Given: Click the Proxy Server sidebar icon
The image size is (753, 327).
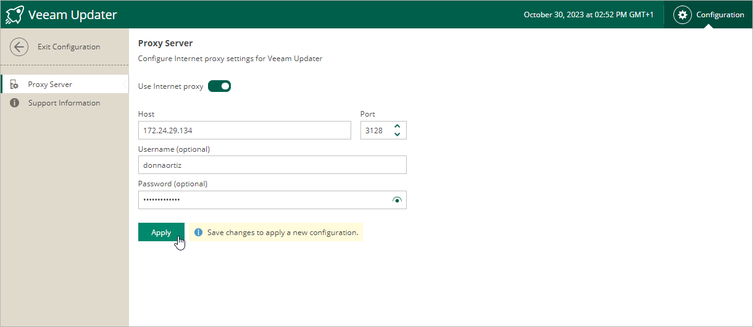Looking at the screenshot, I should [x=14, y=85].
